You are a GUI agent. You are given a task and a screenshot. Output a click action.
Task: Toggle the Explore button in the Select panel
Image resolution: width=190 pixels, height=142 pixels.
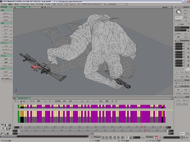point(178,33)
